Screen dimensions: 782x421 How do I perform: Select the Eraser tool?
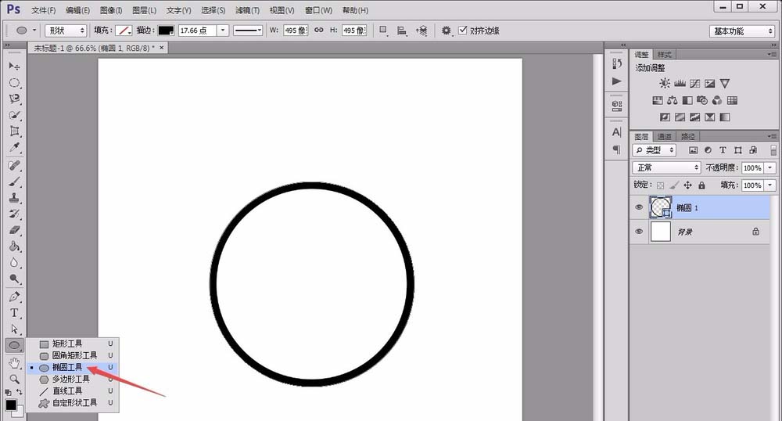(x=14, y=230)
